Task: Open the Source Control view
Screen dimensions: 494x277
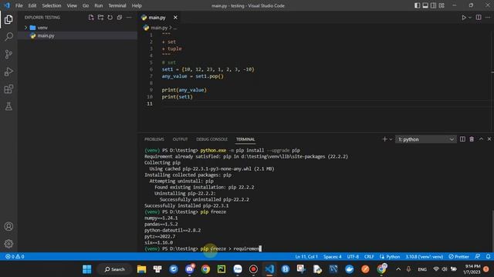Action: tap(8, 54)
